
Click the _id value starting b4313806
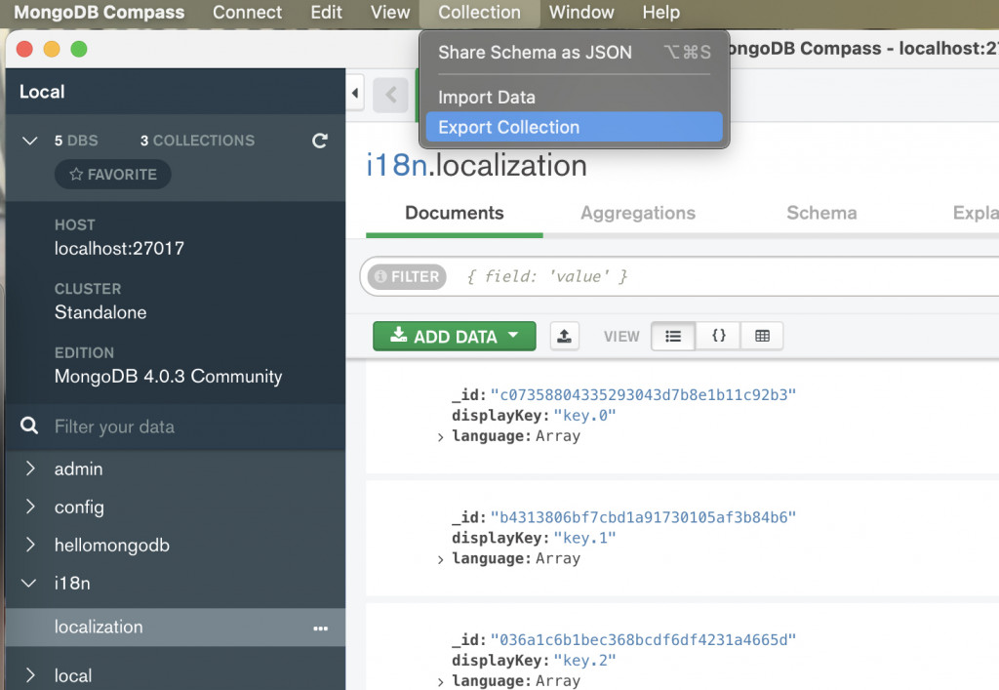[643, 517]
